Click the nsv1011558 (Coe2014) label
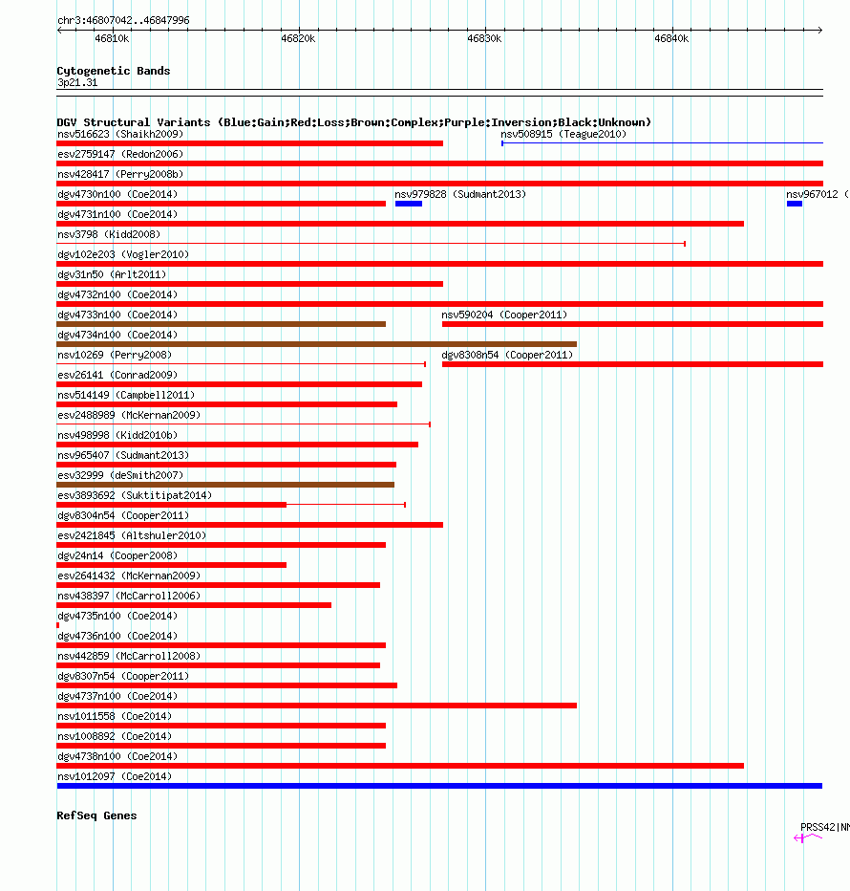Image resolution: width=850 pixels, height=891 pixels. click(115, 716)
